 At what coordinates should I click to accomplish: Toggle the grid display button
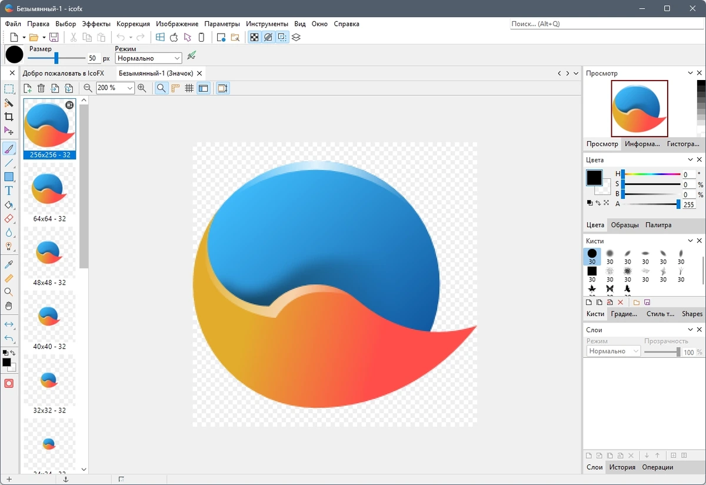(189, 88)
